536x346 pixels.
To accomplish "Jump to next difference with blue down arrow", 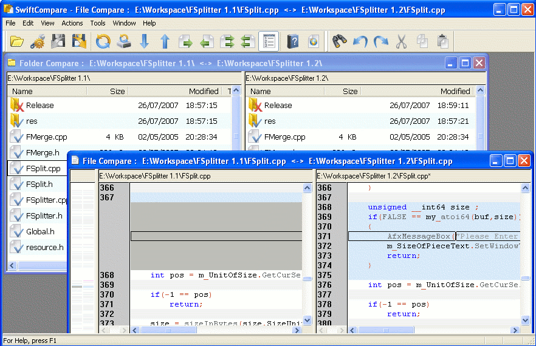I will coord(145,41).
